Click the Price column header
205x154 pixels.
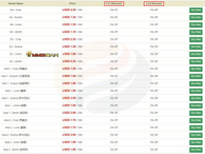(x=72, y=4)
